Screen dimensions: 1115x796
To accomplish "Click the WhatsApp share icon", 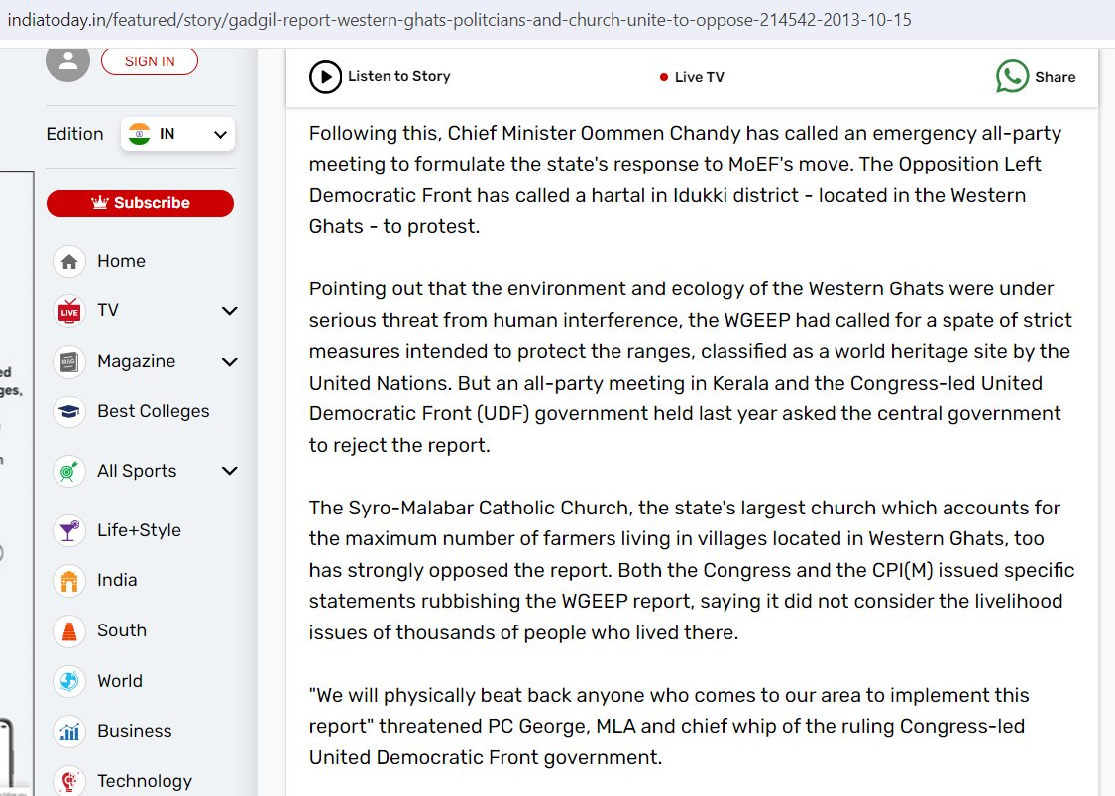I will [x=1013, y=76].
